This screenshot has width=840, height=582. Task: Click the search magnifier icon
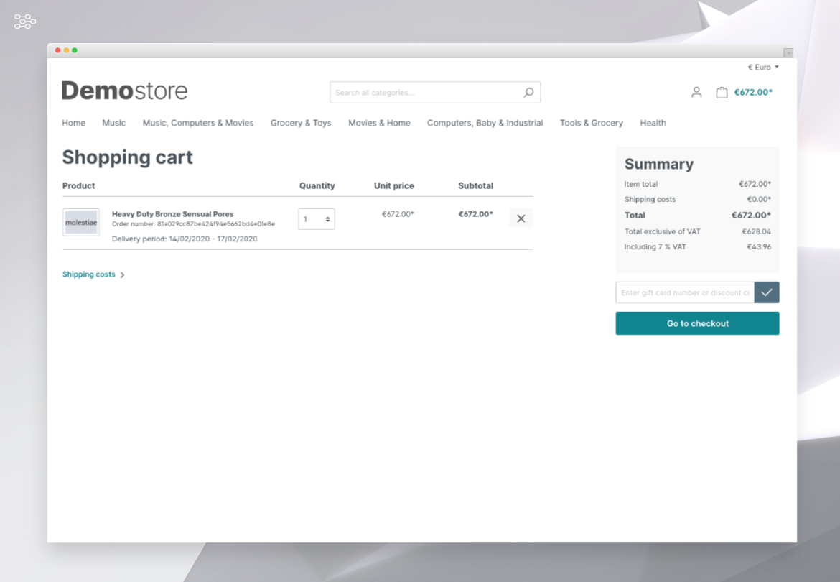(x=528, y=93)
